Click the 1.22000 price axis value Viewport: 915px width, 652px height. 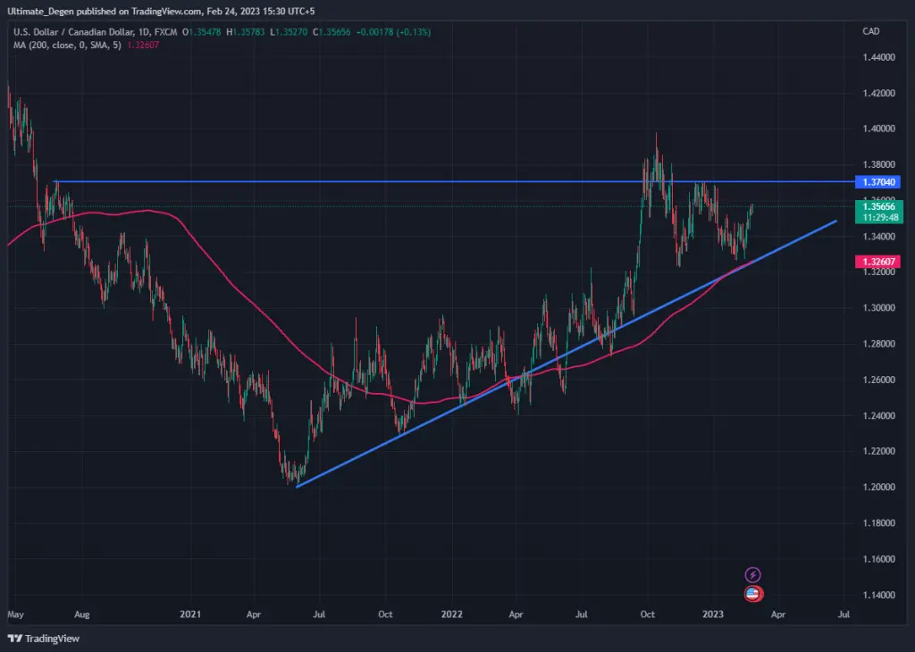879,451
